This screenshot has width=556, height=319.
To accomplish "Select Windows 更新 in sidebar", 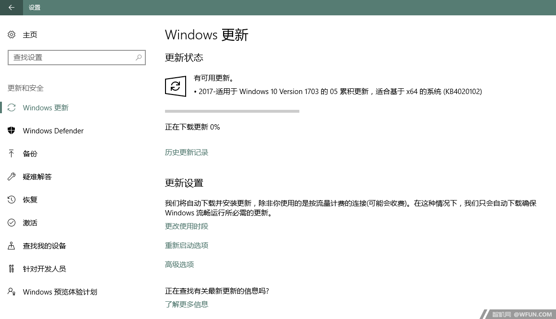I will (x=46, y=107).
